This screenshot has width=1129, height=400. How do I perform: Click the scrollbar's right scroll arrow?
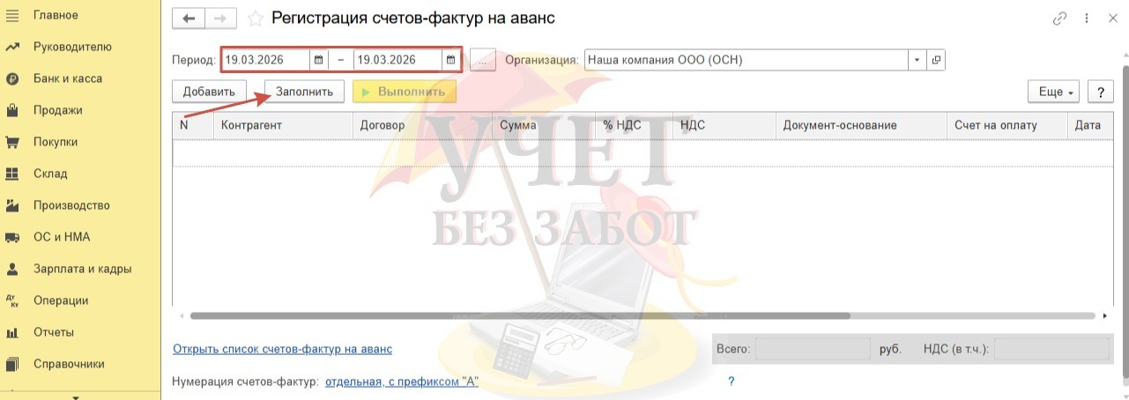point(1105,315)
